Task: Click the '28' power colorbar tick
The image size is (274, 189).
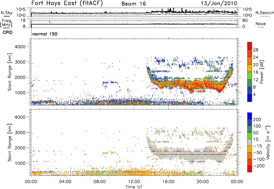Action: pos(256,50)
